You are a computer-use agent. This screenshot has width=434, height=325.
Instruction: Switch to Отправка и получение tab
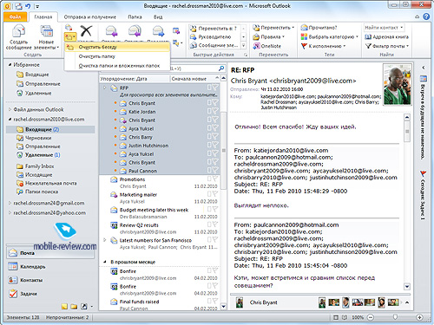89,16
